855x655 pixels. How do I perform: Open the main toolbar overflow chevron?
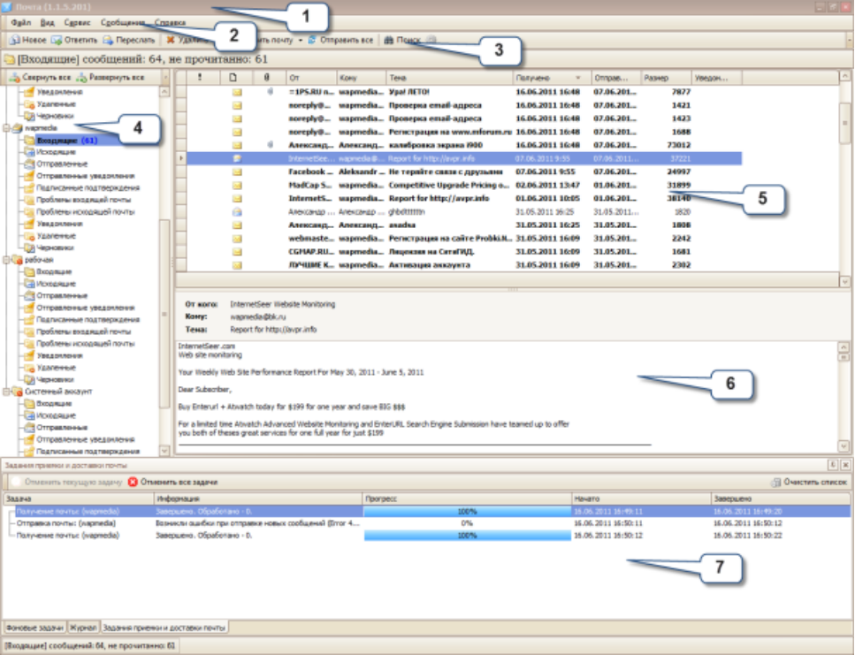pos(850,40)
